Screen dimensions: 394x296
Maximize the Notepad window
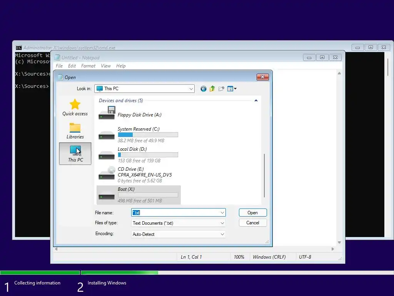pos(322,58)
